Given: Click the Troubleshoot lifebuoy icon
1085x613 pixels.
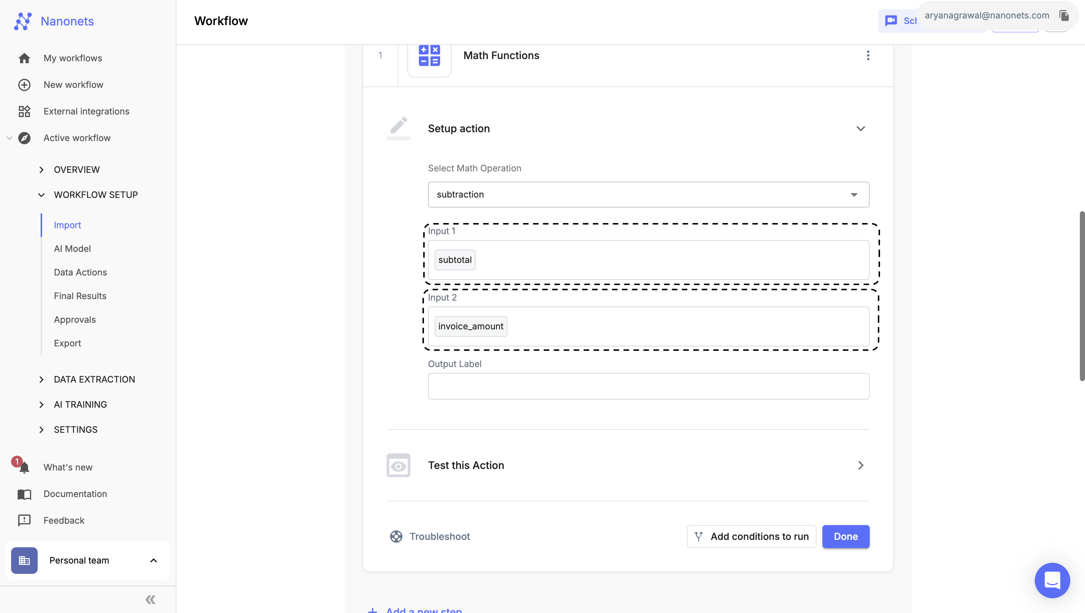Looking at the screenshot, I should [396, 536].
